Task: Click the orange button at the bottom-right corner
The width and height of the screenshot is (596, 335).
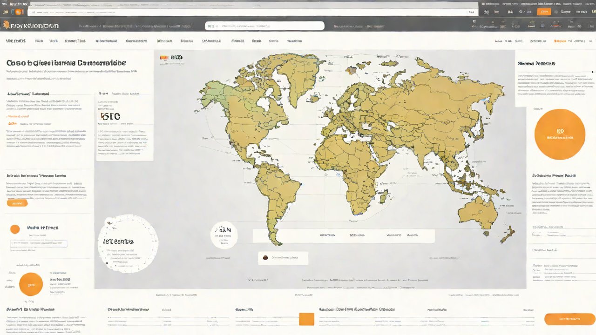Action: click(x=569, y=319)
